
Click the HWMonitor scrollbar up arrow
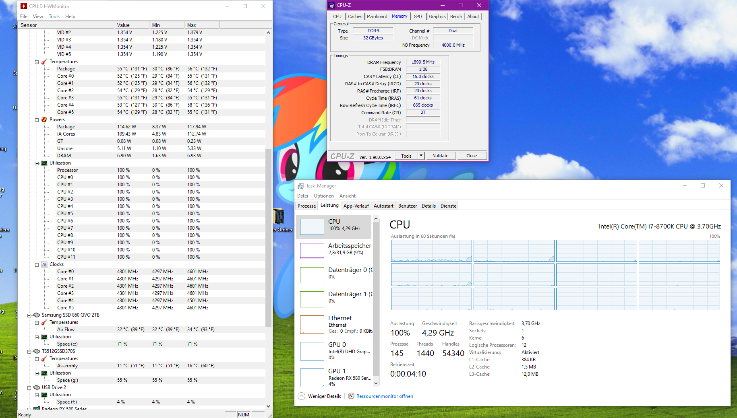(x=268, y=33)
